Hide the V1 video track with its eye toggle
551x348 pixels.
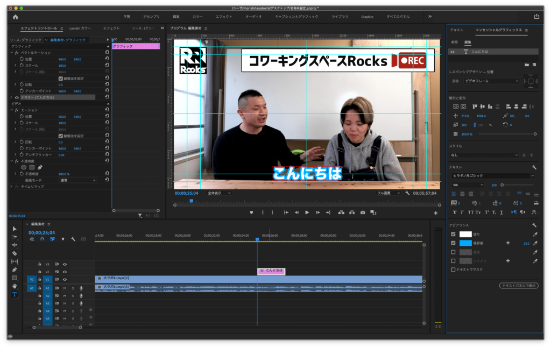click(x=65, y=280)
